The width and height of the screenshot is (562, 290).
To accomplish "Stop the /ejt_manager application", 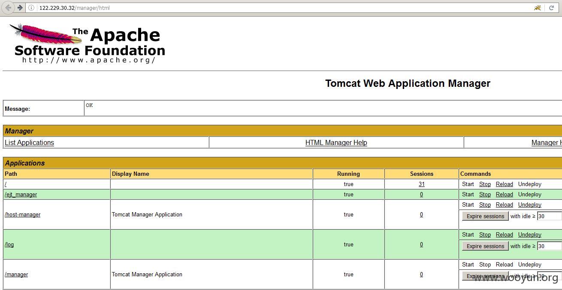I will [x=485, y=194].
